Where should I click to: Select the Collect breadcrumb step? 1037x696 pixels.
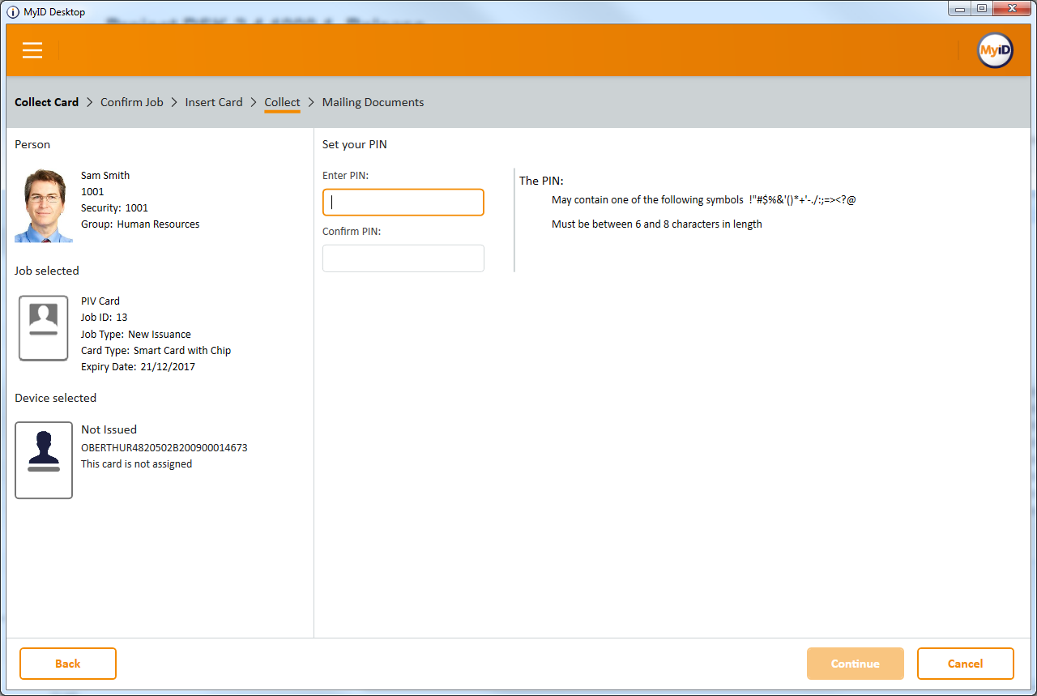coord(282,102)
